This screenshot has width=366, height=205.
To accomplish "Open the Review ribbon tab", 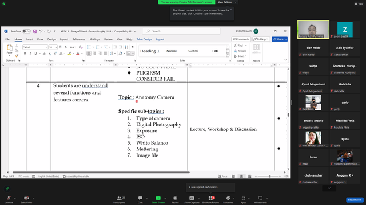I will 108,39.
